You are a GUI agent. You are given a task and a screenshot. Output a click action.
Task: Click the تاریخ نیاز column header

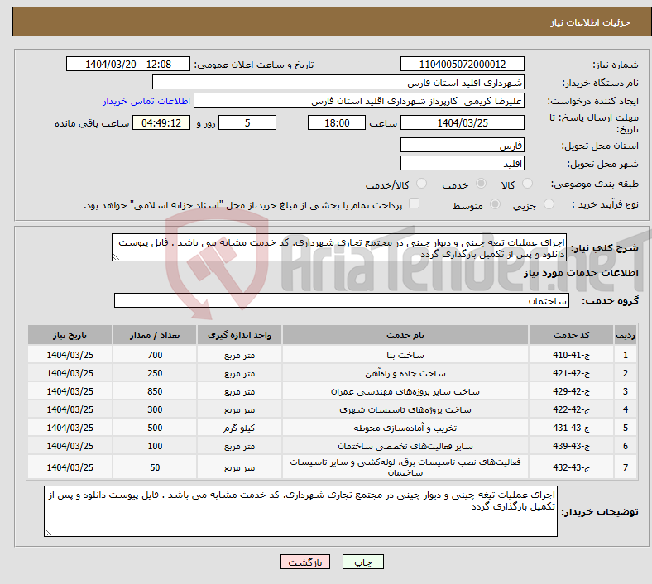(70, 335)
